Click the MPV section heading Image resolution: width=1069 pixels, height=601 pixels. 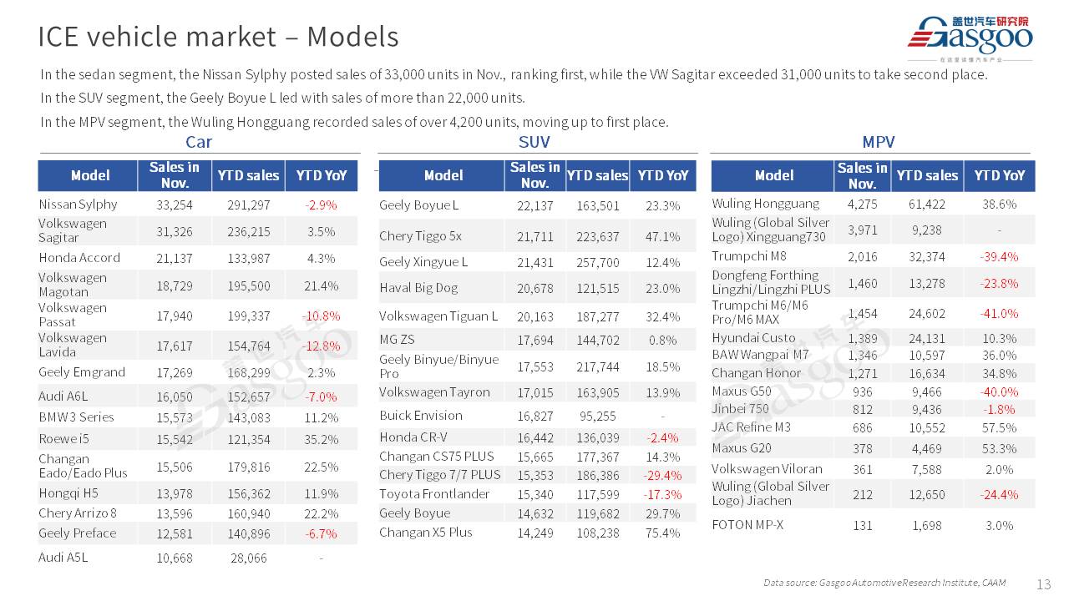coord(878,142)
